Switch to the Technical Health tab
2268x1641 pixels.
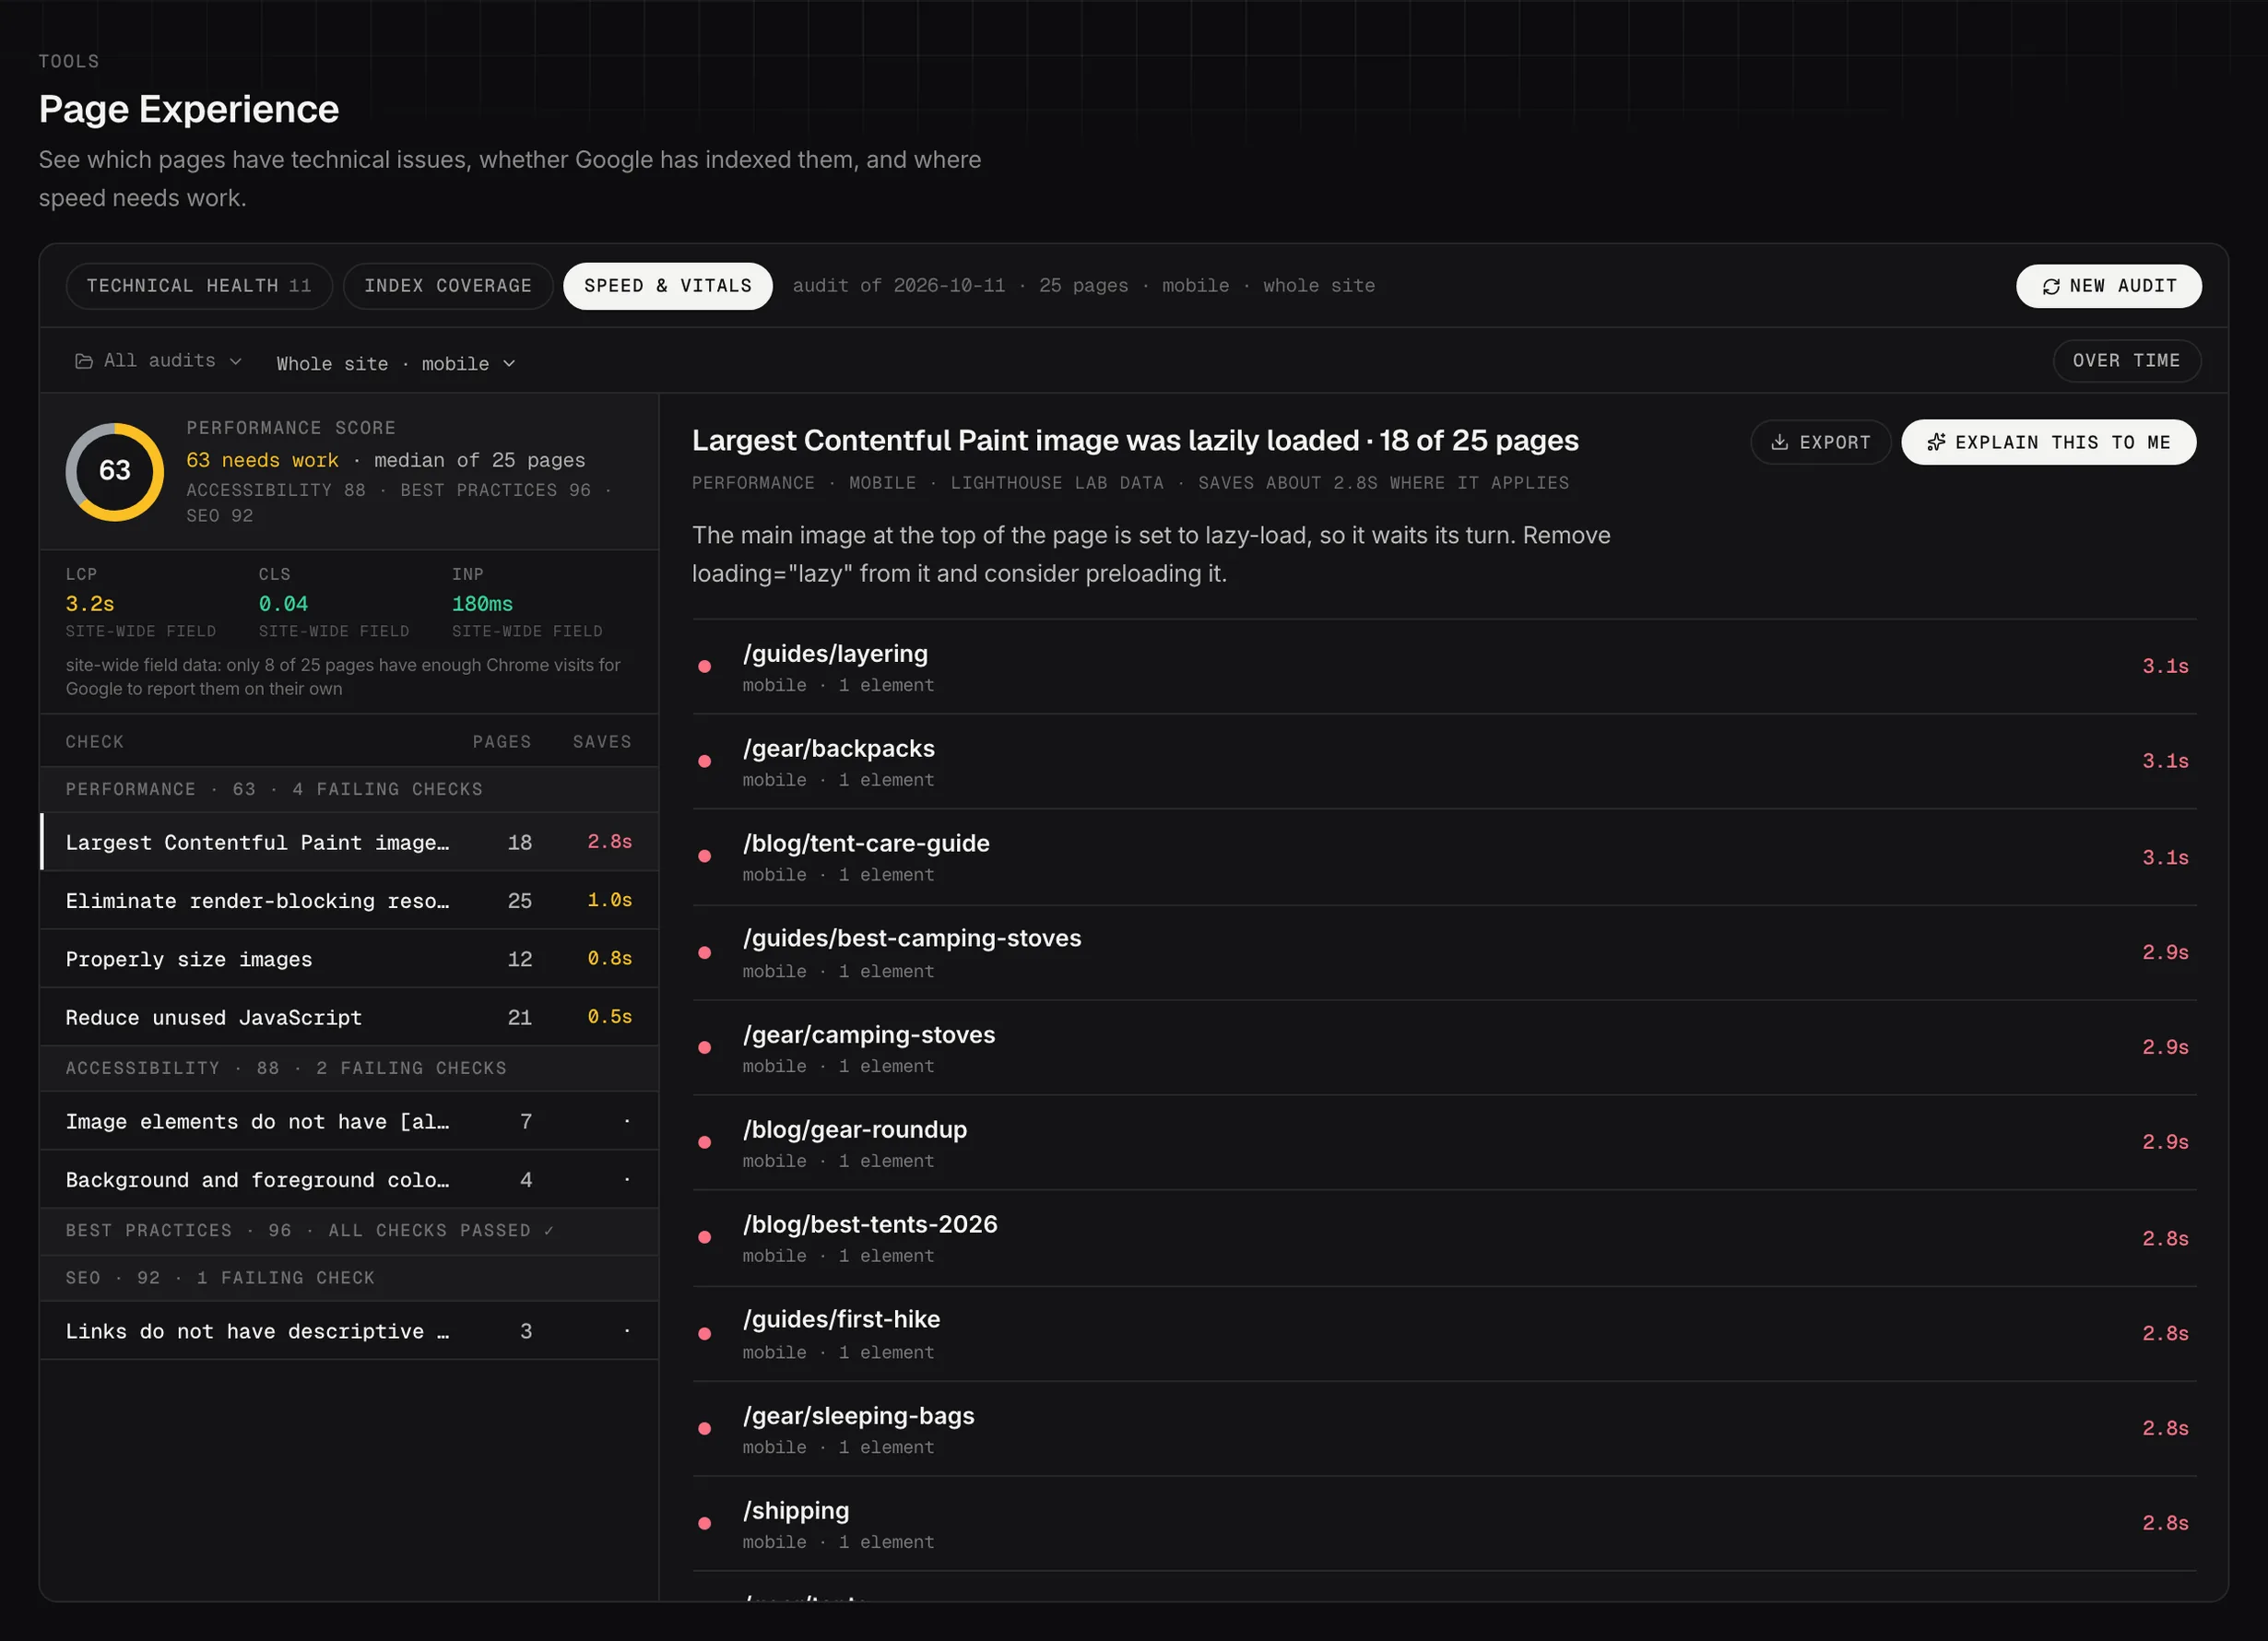(x=199, y=286)
